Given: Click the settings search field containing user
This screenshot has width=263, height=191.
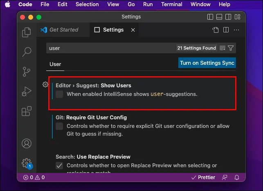Looking at the screenshot, I should pos(111,48).
